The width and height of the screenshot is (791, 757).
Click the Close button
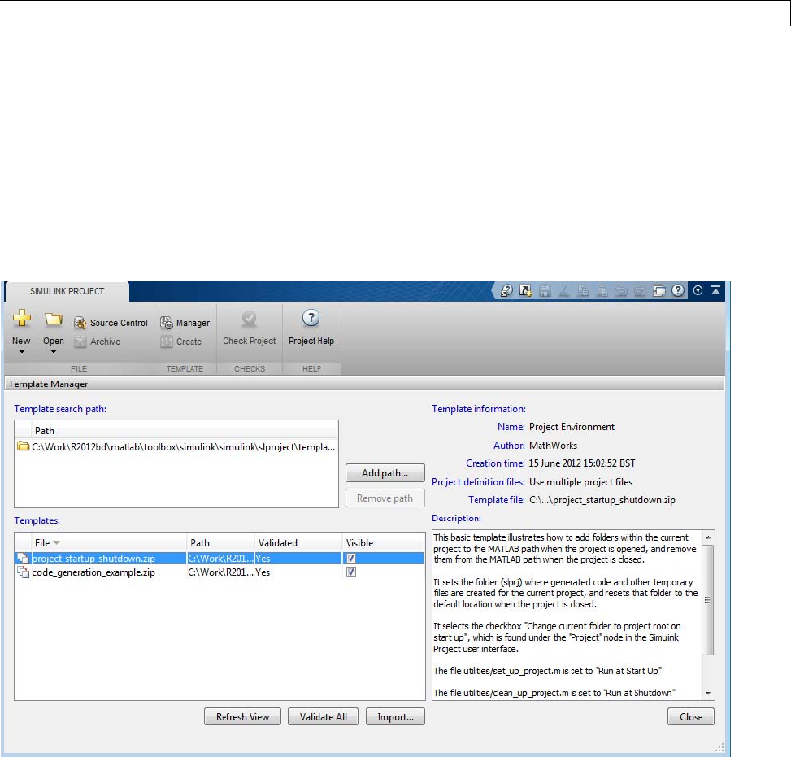[691, 716]
